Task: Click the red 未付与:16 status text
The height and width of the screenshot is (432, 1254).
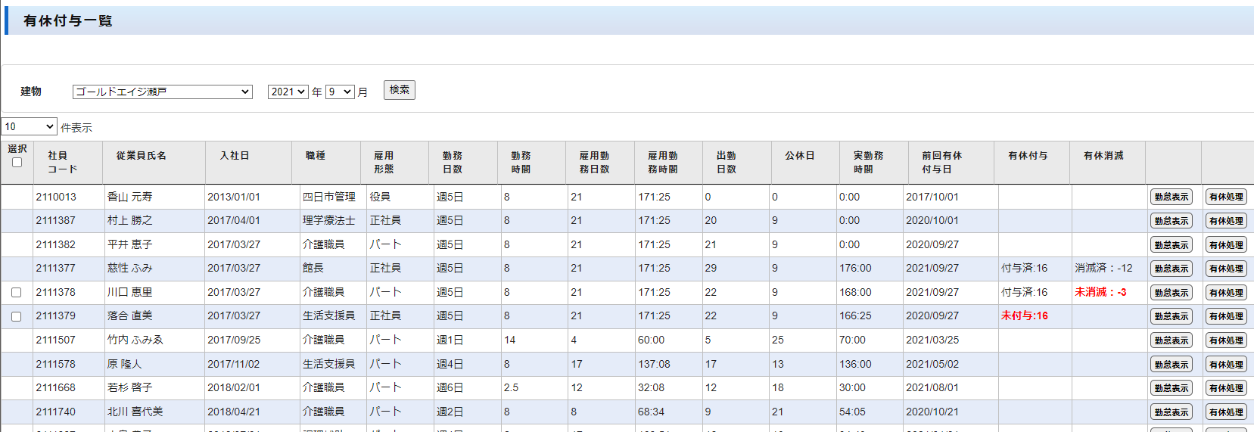Action: pos(1024,315)
